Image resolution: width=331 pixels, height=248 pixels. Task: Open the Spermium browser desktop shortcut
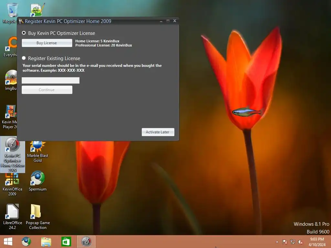click(x=37, y=181)
